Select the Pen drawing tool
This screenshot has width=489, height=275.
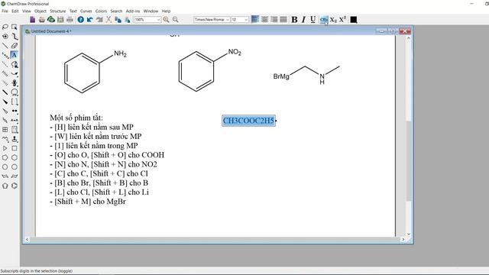click(x=15, y=64)
